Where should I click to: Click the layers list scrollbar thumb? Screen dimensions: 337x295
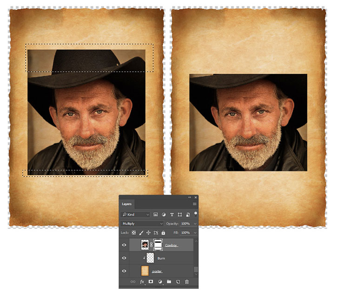point(196,269)
